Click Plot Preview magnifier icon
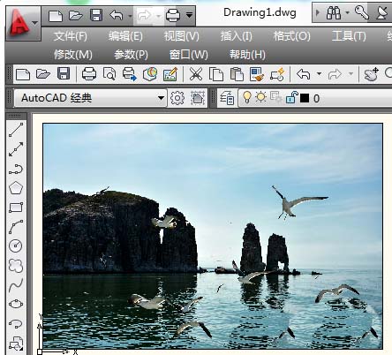 [x=109, y=74]
